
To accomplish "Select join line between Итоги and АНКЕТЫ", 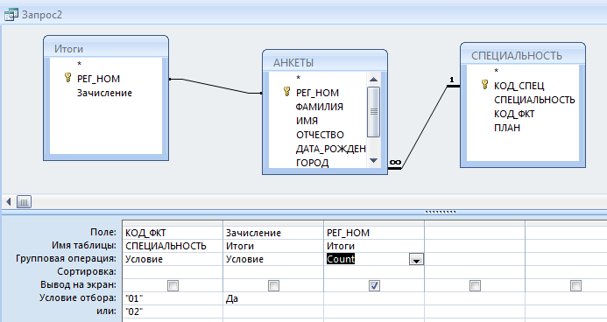I will pyautogui.click(x=215, y=86).
